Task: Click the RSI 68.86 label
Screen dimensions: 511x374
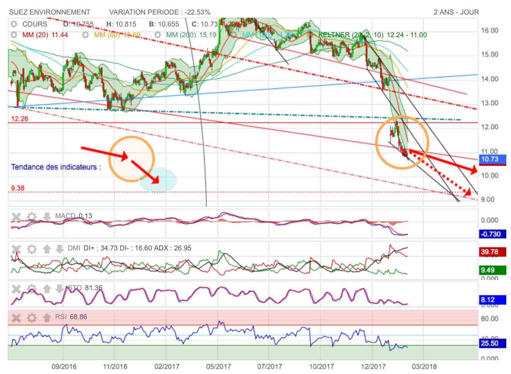Action: pyautogui.click(x=71, y=317)
